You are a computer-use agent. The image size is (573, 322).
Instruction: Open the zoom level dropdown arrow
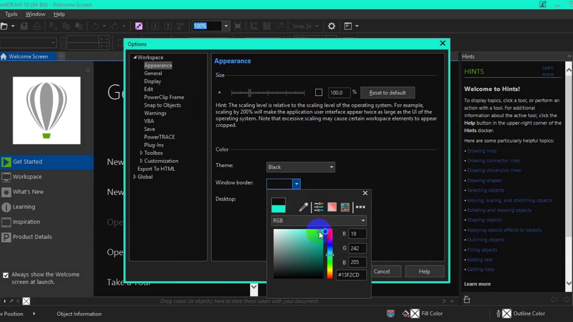[x=226, y=26]
